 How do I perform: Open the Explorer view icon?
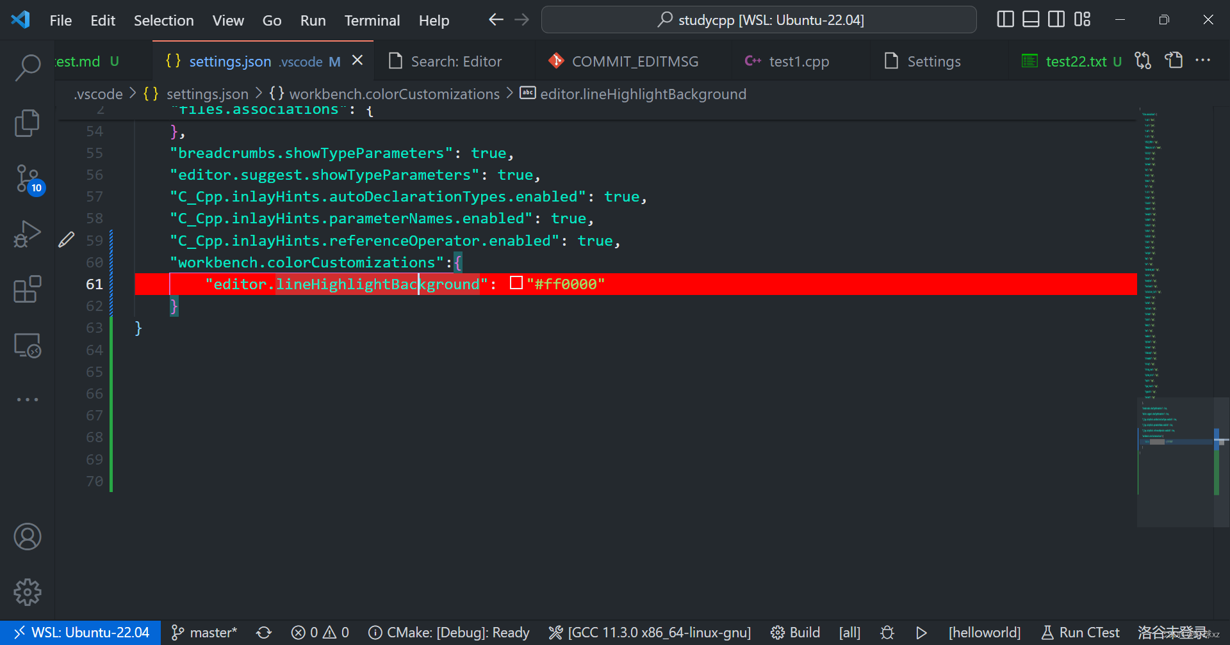[28, 123]
